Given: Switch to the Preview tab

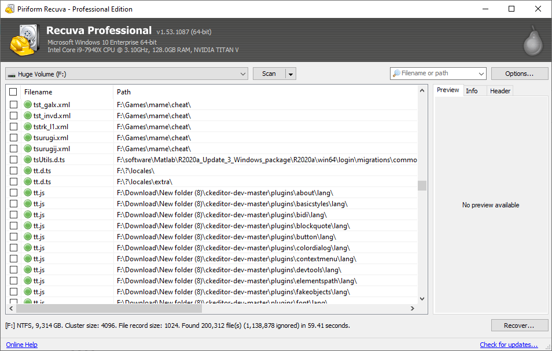Looking at the screenshot, I should point(448,90).
